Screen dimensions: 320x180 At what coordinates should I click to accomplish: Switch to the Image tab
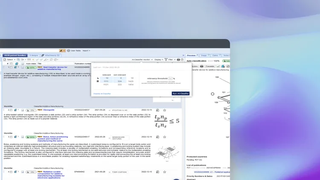coord(204,55)
